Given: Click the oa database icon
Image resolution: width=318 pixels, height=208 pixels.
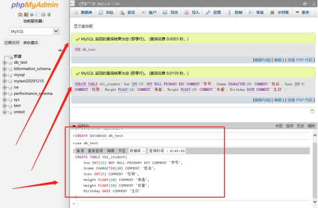Looking at the screenshot, I should pos(10,87).
